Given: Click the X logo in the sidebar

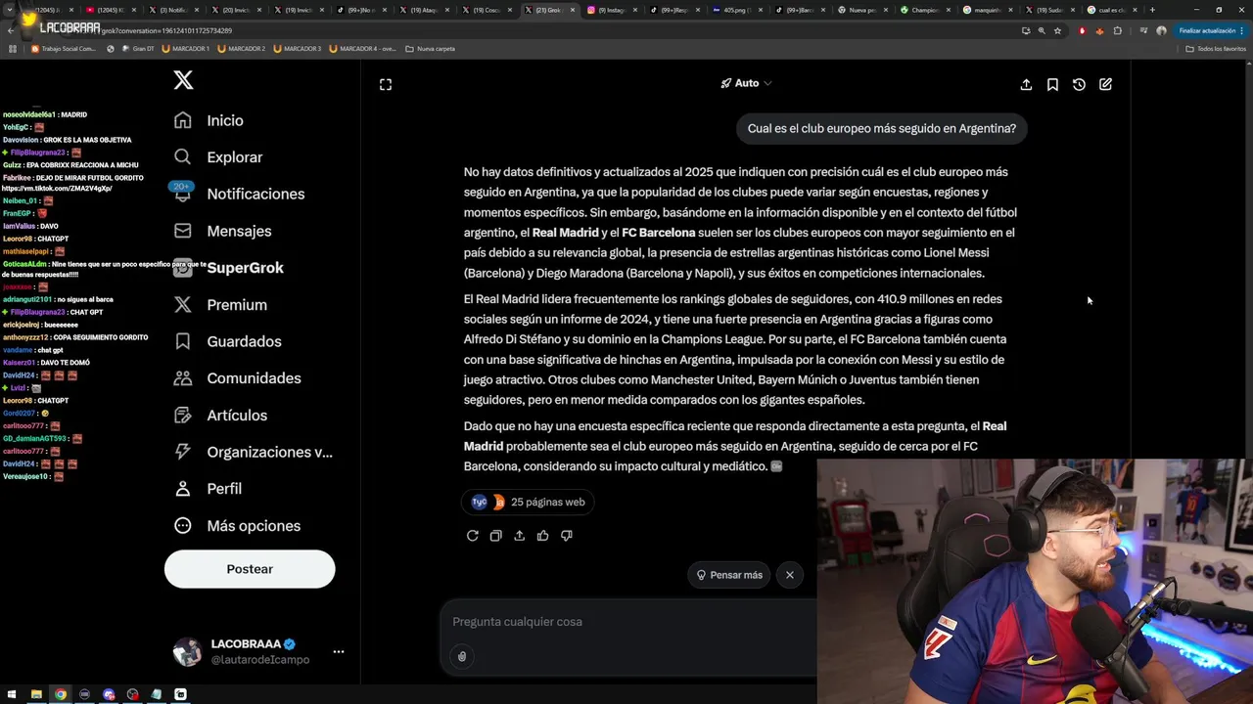Looking at the screenshot, I should [x=183, y=80].
